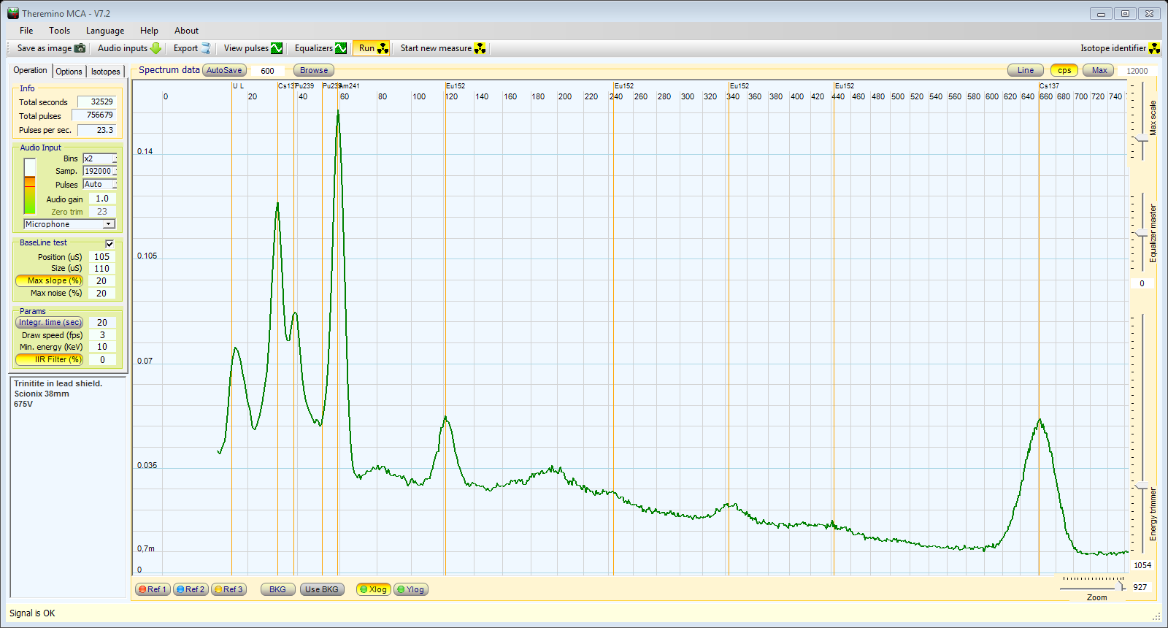Click the Browse button
Screen dimensions: 1168x628
click(x=314, y=71)
